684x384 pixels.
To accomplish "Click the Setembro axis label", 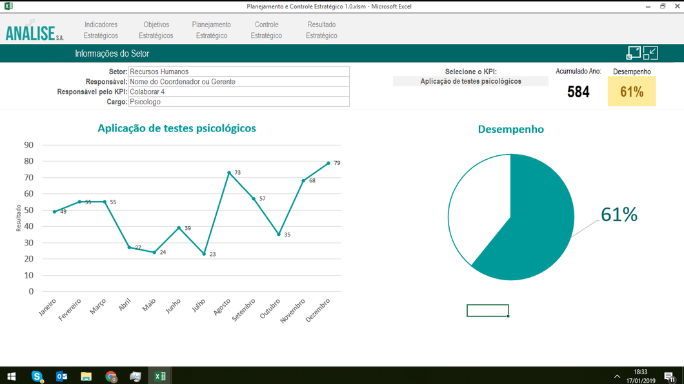I will click(243, 311).
